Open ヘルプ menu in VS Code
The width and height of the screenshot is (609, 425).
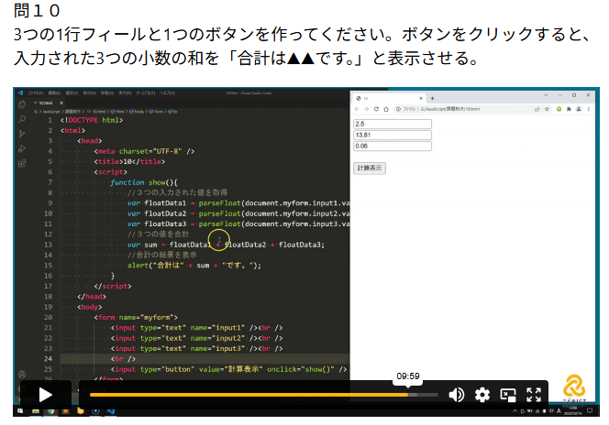168,93
